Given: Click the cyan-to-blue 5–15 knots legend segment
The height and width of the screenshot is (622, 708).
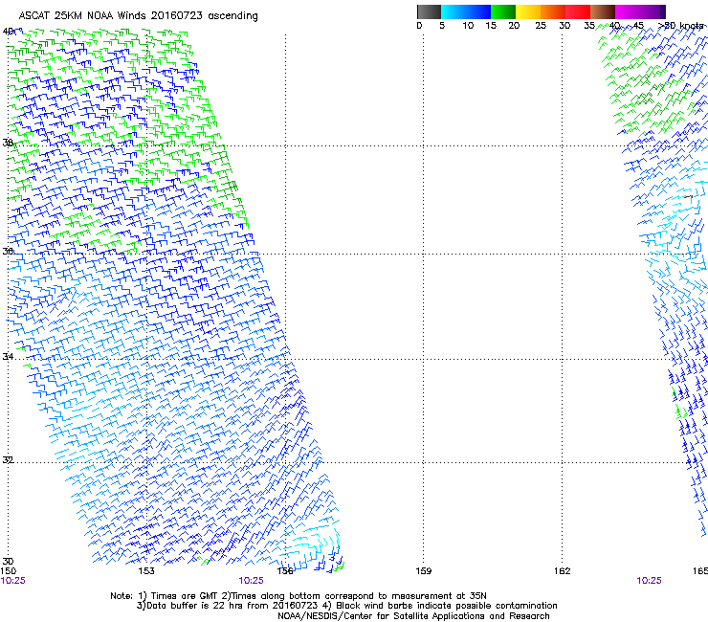Looking at the screenshot, I should (466, 11).
